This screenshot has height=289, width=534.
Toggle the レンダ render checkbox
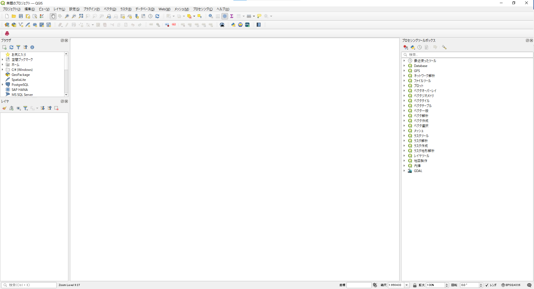pos(487,285)
